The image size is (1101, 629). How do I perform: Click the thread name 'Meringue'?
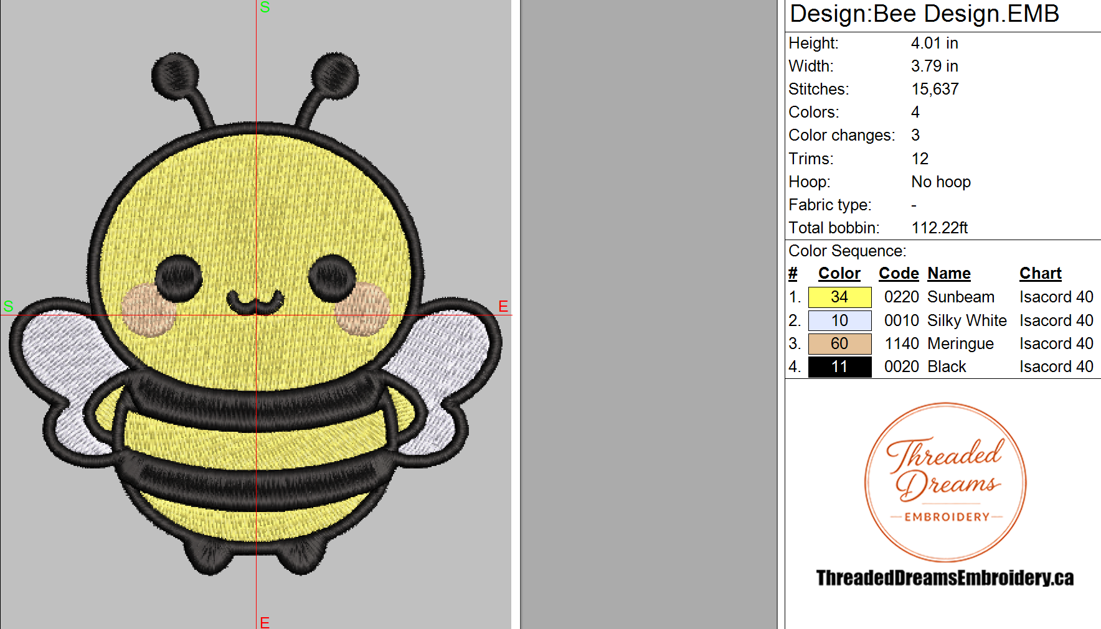[960, 343]
